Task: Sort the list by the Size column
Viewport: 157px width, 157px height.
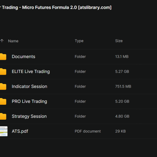Action: coord(119,41)
